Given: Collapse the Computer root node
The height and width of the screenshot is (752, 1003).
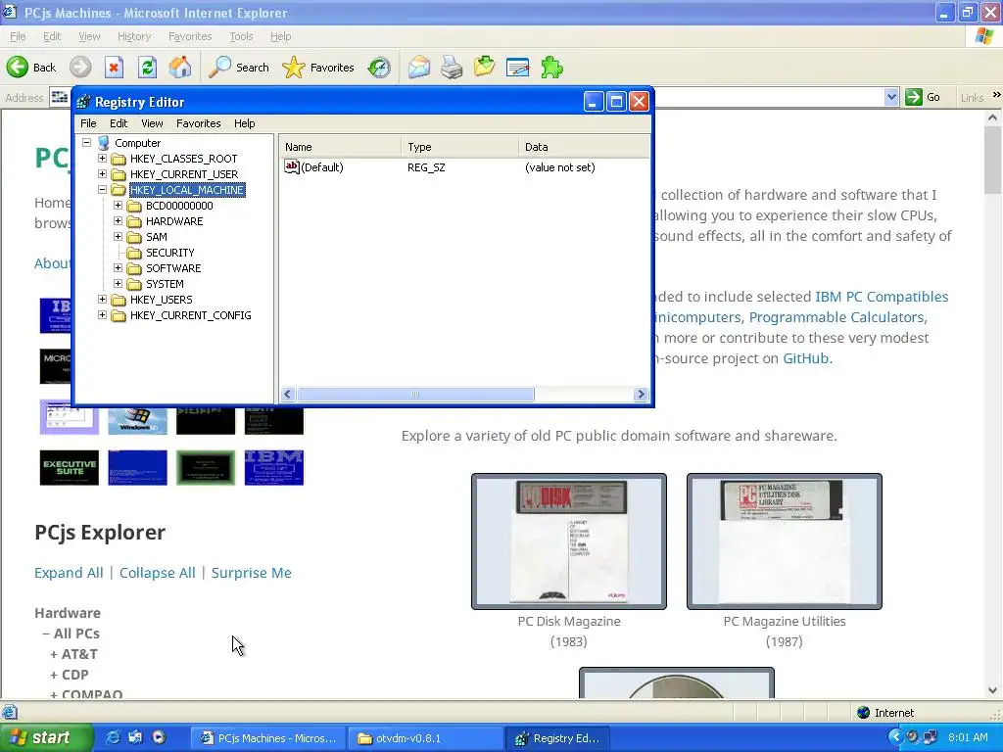Looking at the screenshot, I should 86,143.
